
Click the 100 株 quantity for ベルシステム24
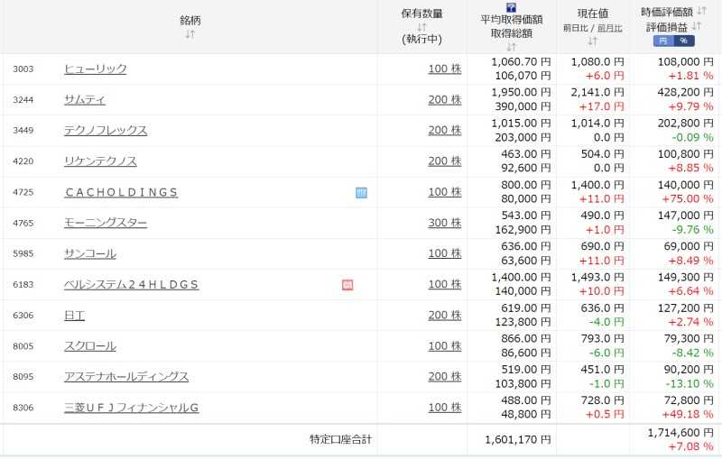[445, 285]
